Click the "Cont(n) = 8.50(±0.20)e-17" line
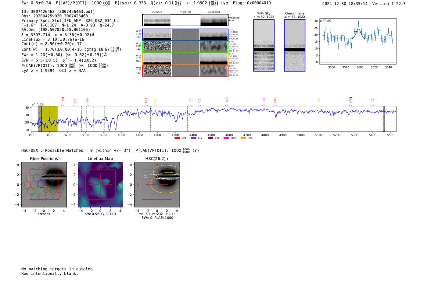 click(52, 44)
